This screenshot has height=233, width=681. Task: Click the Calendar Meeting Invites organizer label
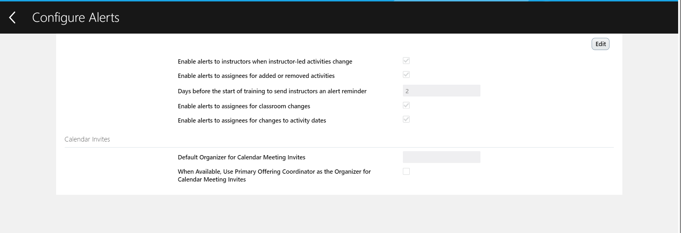coord(241,157)
